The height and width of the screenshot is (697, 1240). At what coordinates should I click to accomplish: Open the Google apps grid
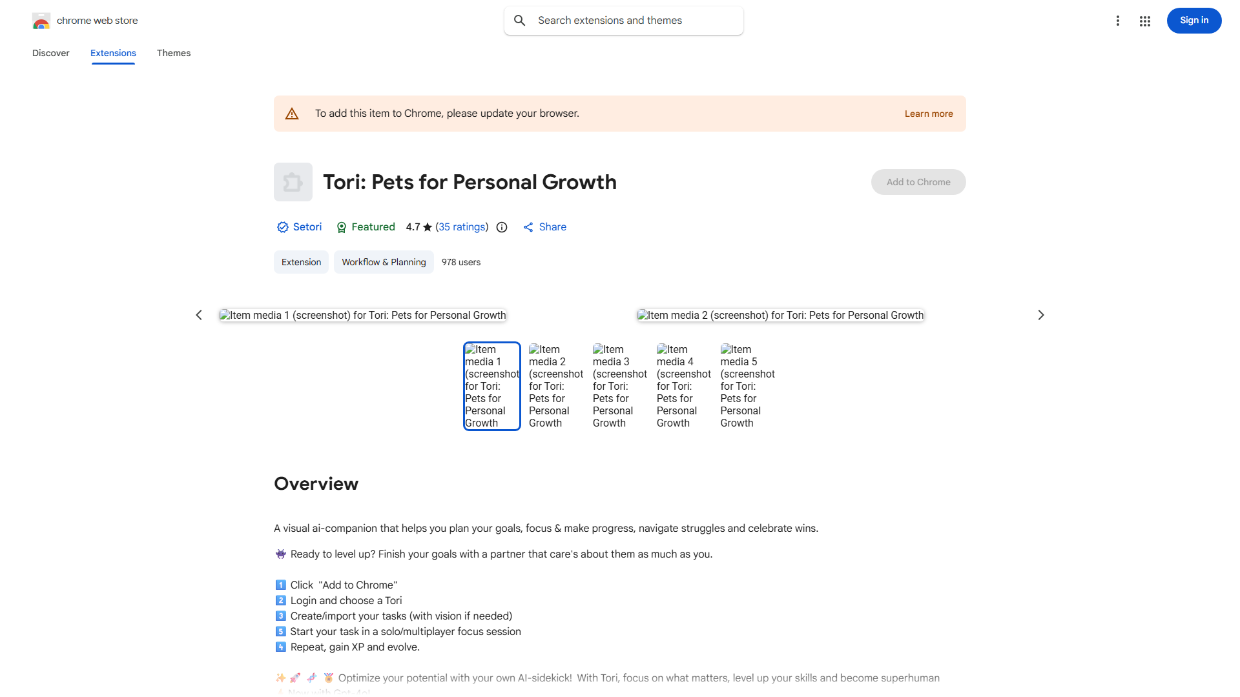pyautogui.click(x=1145, y=21)
